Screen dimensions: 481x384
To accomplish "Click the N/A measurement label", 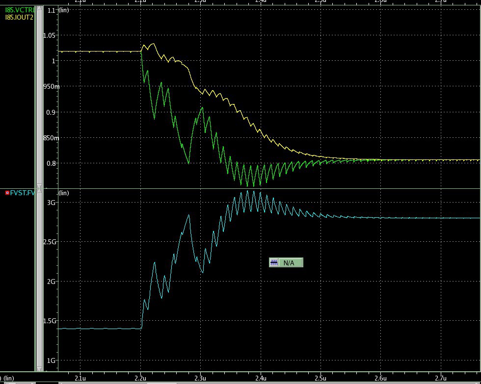I will tap(289, 263).
